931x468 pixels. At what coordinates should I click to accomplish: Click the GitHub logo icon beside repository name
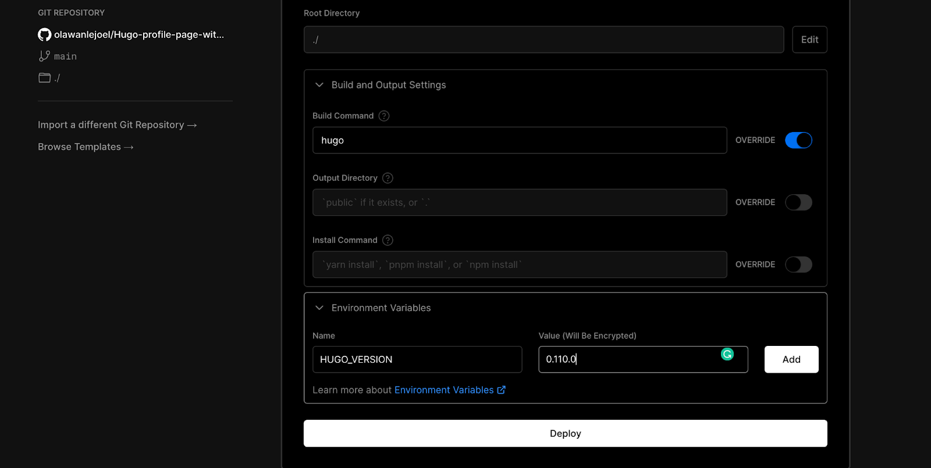(x=44, y=35)
